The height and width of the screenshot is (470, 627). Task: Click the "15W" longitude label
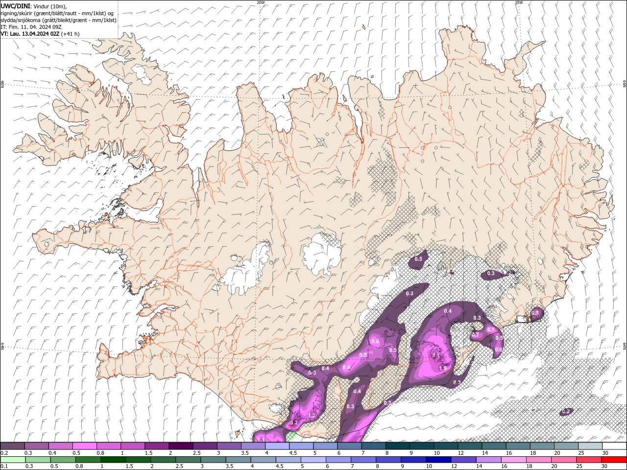point(519,2)
